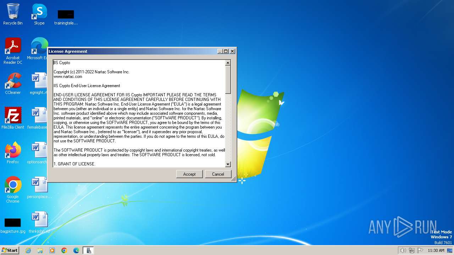Open the Start menu
Screen dimensions: 454x255
coord(10,250)
